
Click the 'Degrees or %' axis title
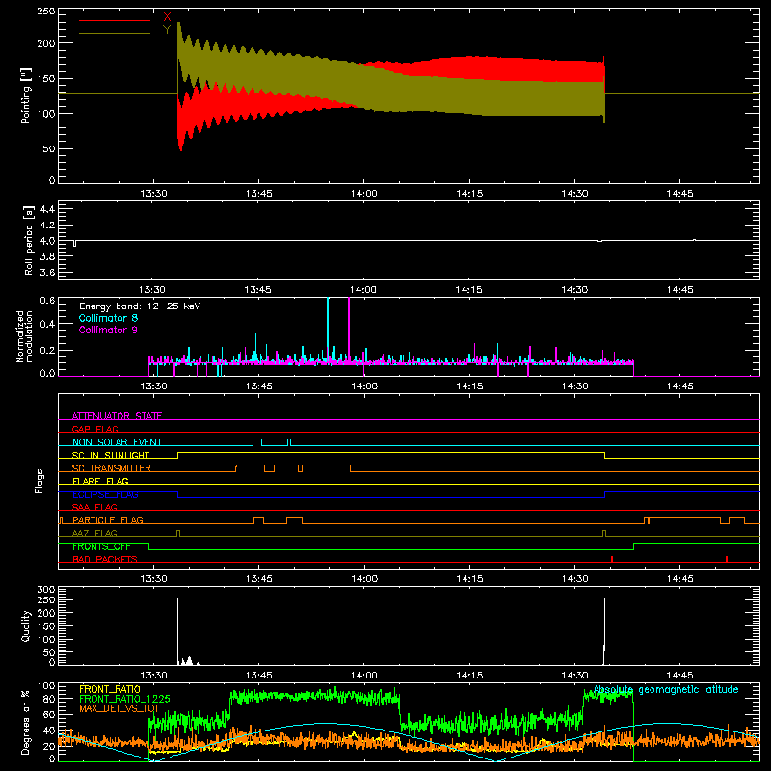[x=26, y=722]
